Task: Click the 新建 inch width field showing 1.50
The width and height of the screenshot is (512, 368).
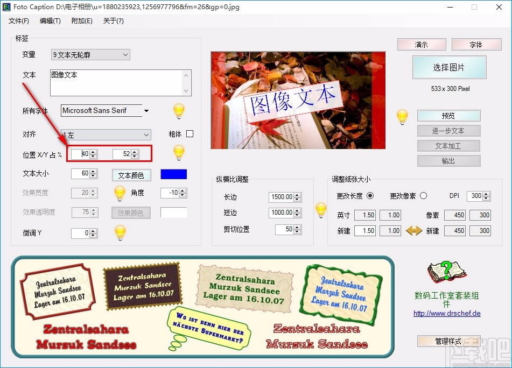Action: tap(364, 231)
